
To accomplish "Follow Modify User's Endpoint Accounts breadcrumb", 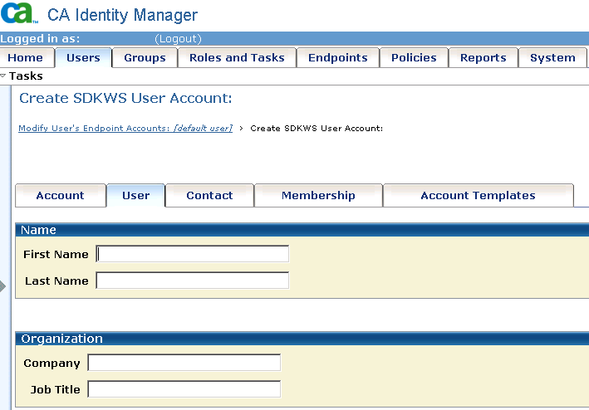I will tap(125, 129).
